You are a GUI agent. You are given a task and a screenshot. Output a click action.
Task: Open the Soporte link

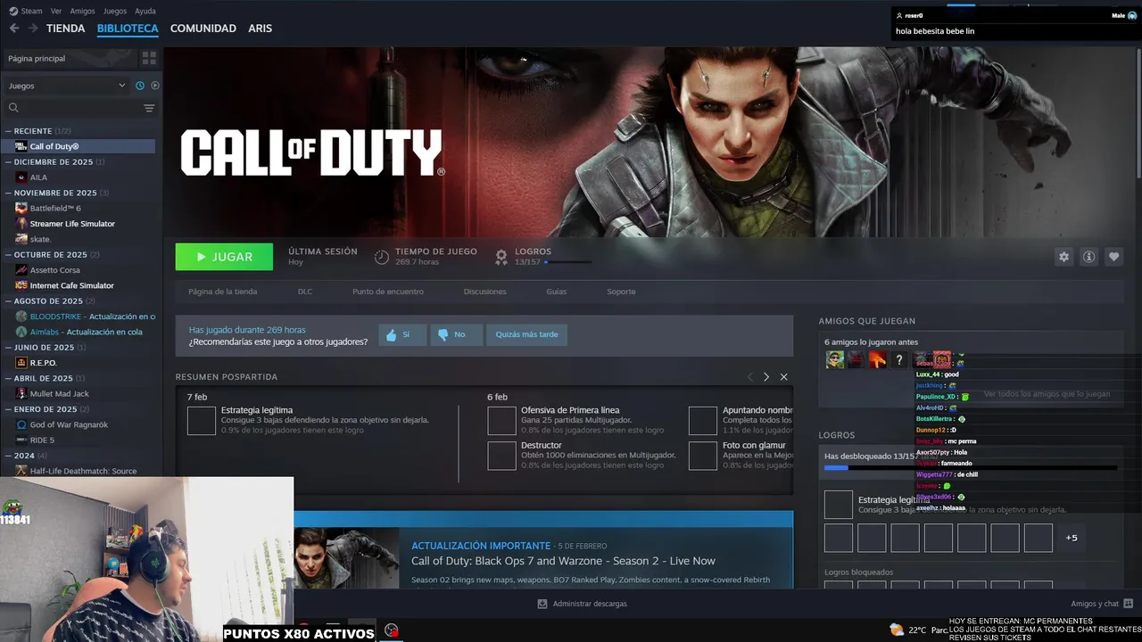pos(621,292)
